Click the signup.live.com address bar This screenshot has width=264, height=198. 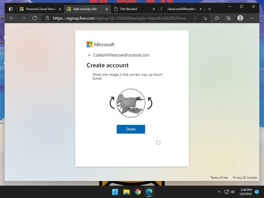[121, 18]
